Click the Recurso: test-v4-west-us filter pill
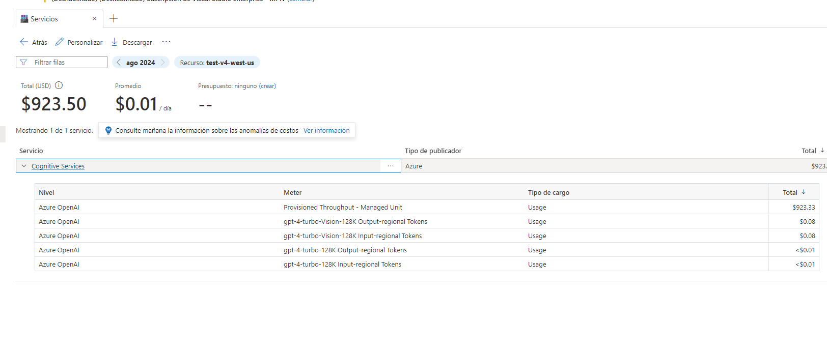This screenshot has width=827, height=349. tap(217, 63)
